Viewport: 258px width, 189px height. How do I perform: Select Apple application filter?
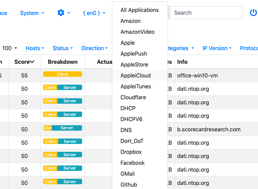pyautogui.click(x=140, y=43)
